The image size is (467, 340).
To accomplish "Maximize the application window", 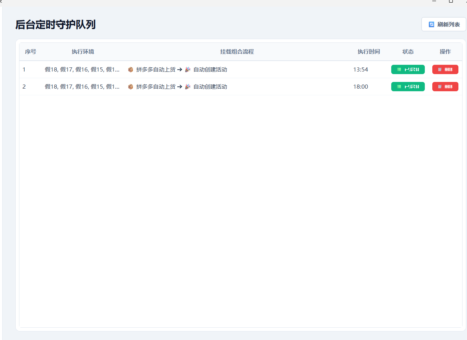I will tap(451, 2).
